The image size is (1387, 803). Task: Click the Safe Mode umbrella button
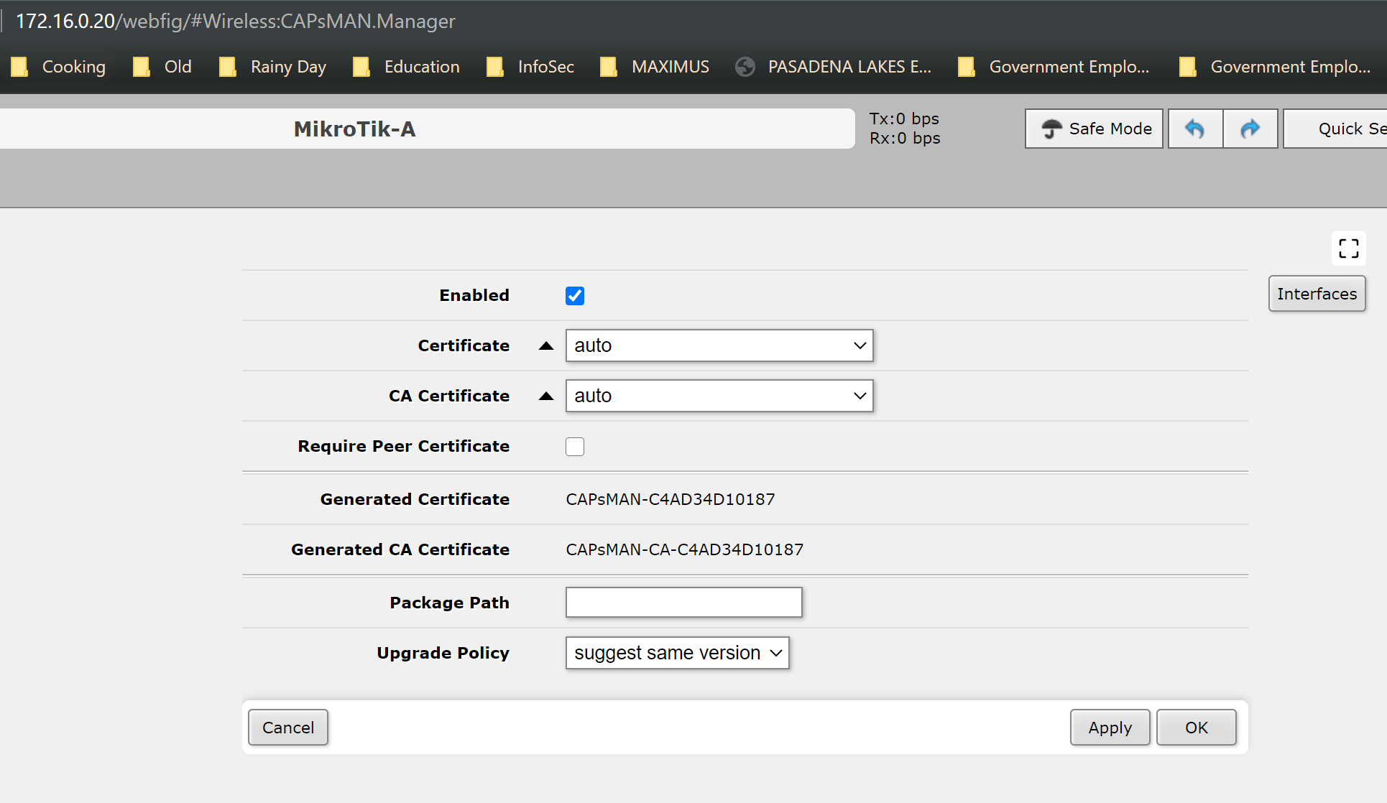(1094, 129)
